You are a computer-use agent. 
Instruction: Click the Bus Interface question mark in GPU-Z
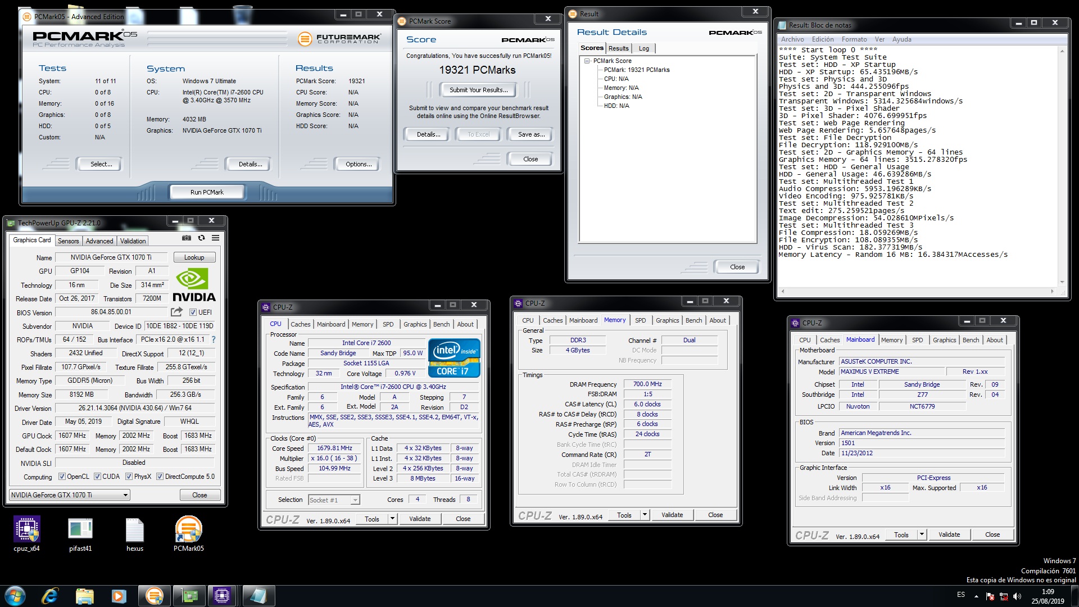[x=214, y=339]
